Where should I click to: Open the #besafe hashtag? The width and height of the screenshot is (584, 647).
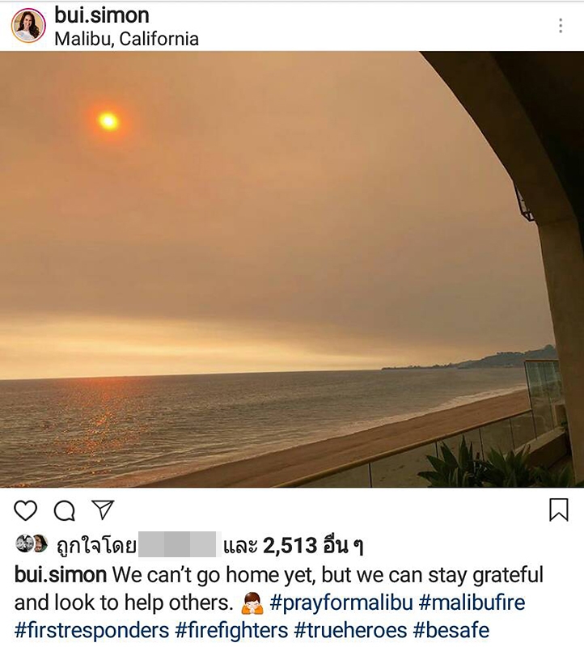click(x=451, y=631)
